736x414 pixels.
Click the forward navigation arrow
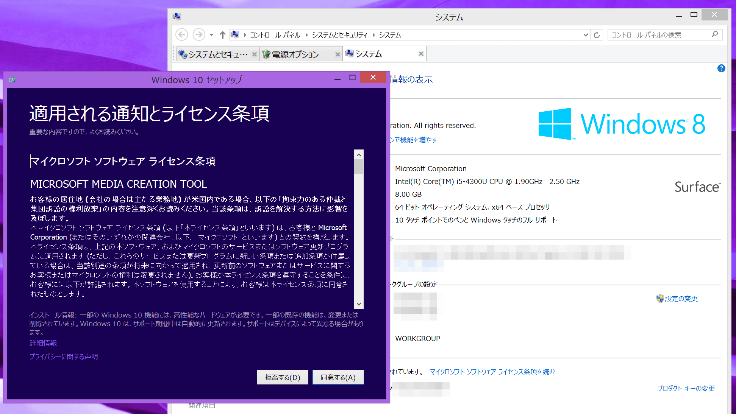(198, 35)
